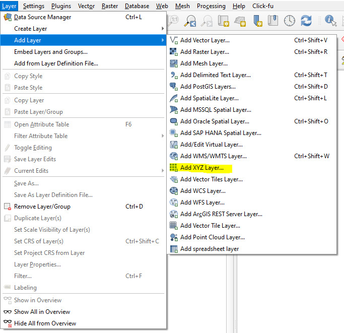
Task: Click the Vector Tiles Layer icon
Action: [x=174, y=179]
